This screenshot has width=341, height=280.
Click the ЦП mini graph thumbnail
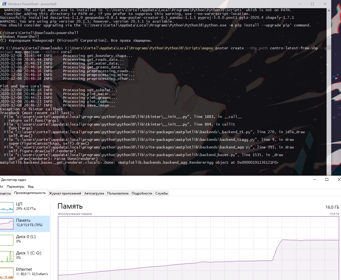pos(7,207)
